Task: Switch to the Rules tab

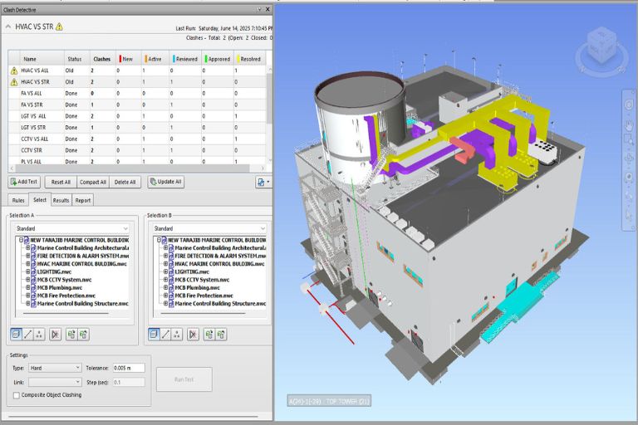Action: click(x=18, y=200)
